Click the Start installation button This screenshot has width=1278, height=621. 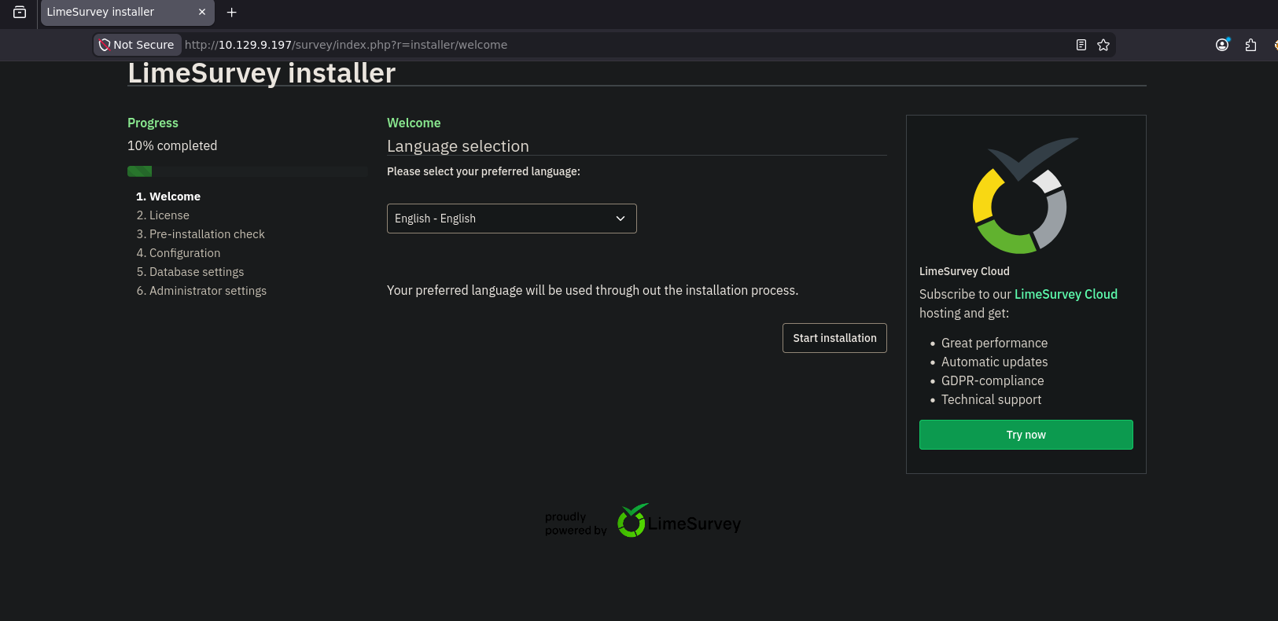[x=834, y=338]
